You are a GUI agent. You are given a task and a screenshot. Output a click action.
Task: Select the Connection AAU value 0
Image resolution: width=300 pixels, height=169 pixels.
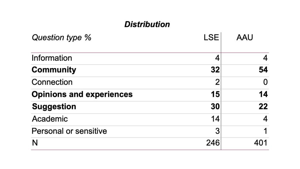tap(265, 82)
